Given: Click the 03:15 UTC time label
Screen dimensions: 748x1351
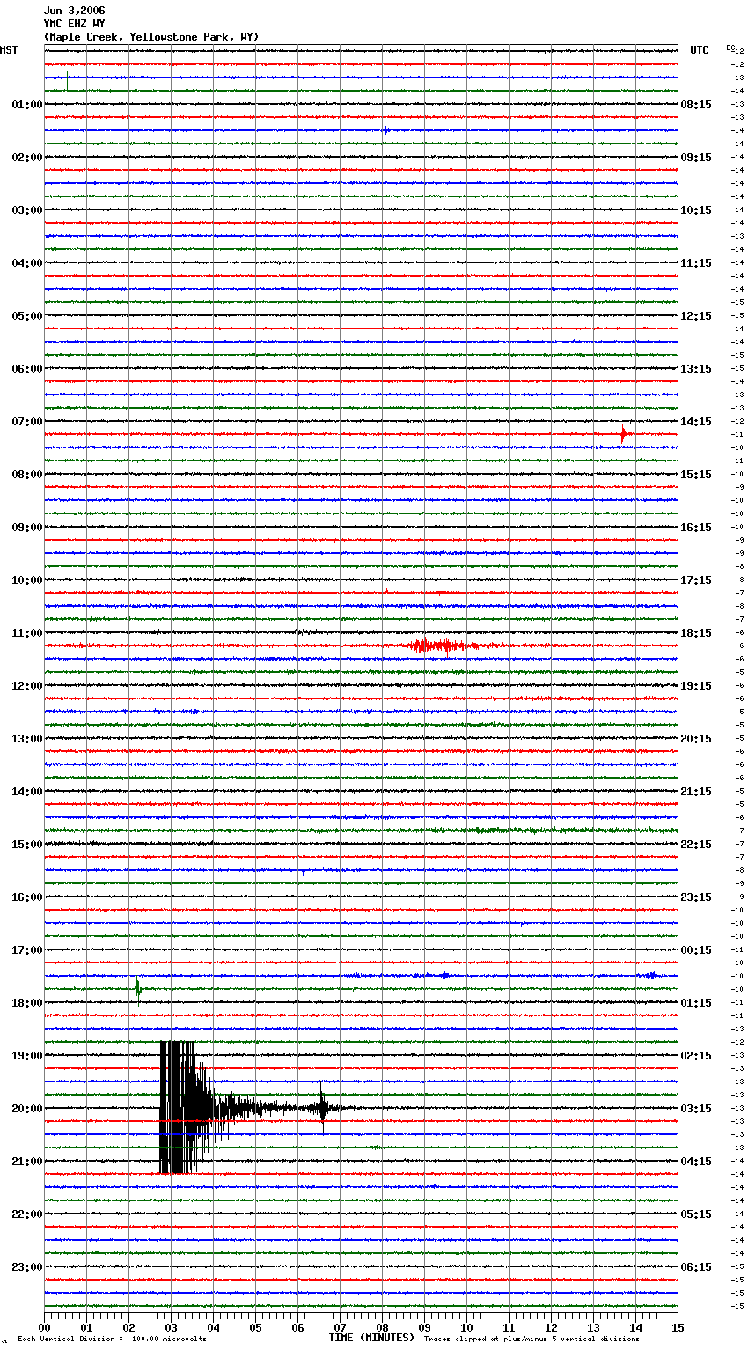Looking at the screenshot, I should tap(696, 1109).
